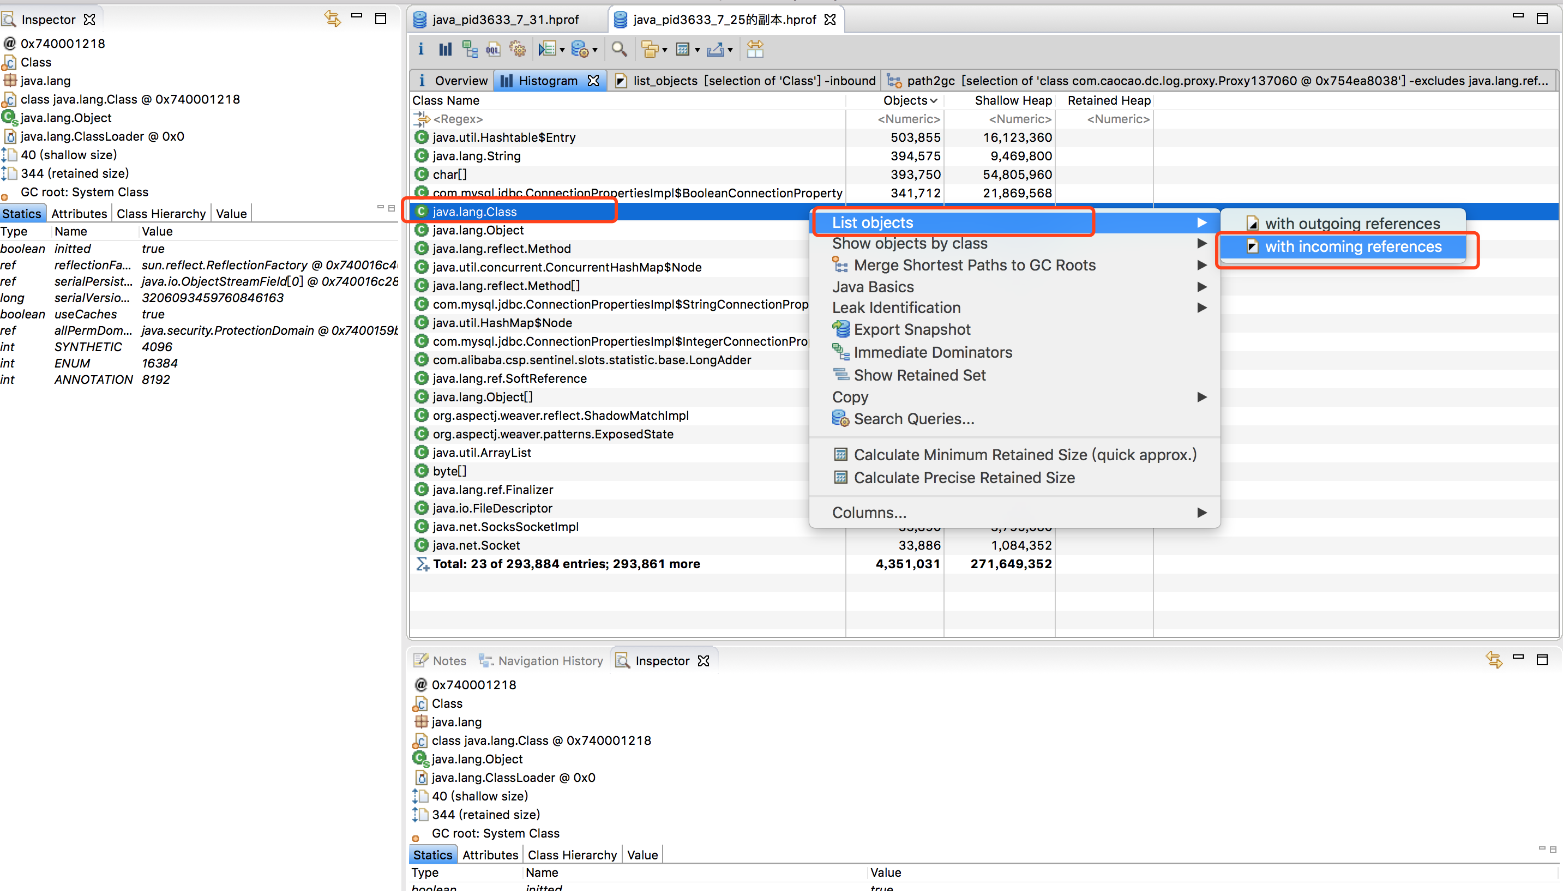The width and height of the screenshot is (1563, 891).
Task: Toggle Link with Snapshot in bottom Inspector
Action: click(x=1494, y=660)
